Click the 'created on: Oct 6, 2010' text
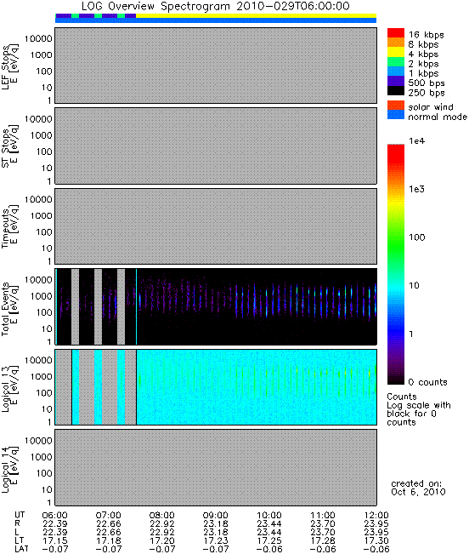 [x=418, y=488]
